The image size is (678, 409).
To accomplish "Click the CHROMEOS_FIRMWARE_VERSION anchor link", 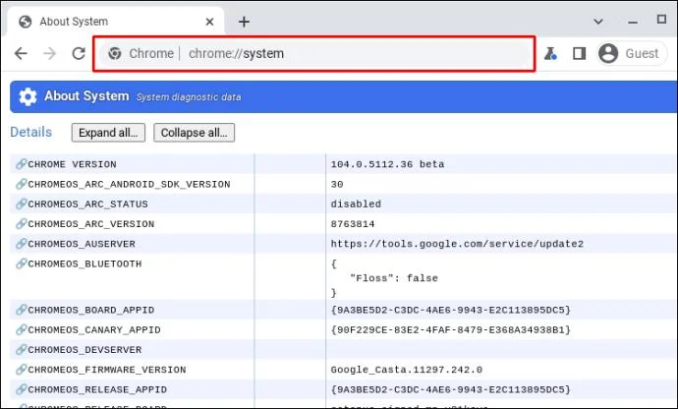I will [x=22, y=370].
